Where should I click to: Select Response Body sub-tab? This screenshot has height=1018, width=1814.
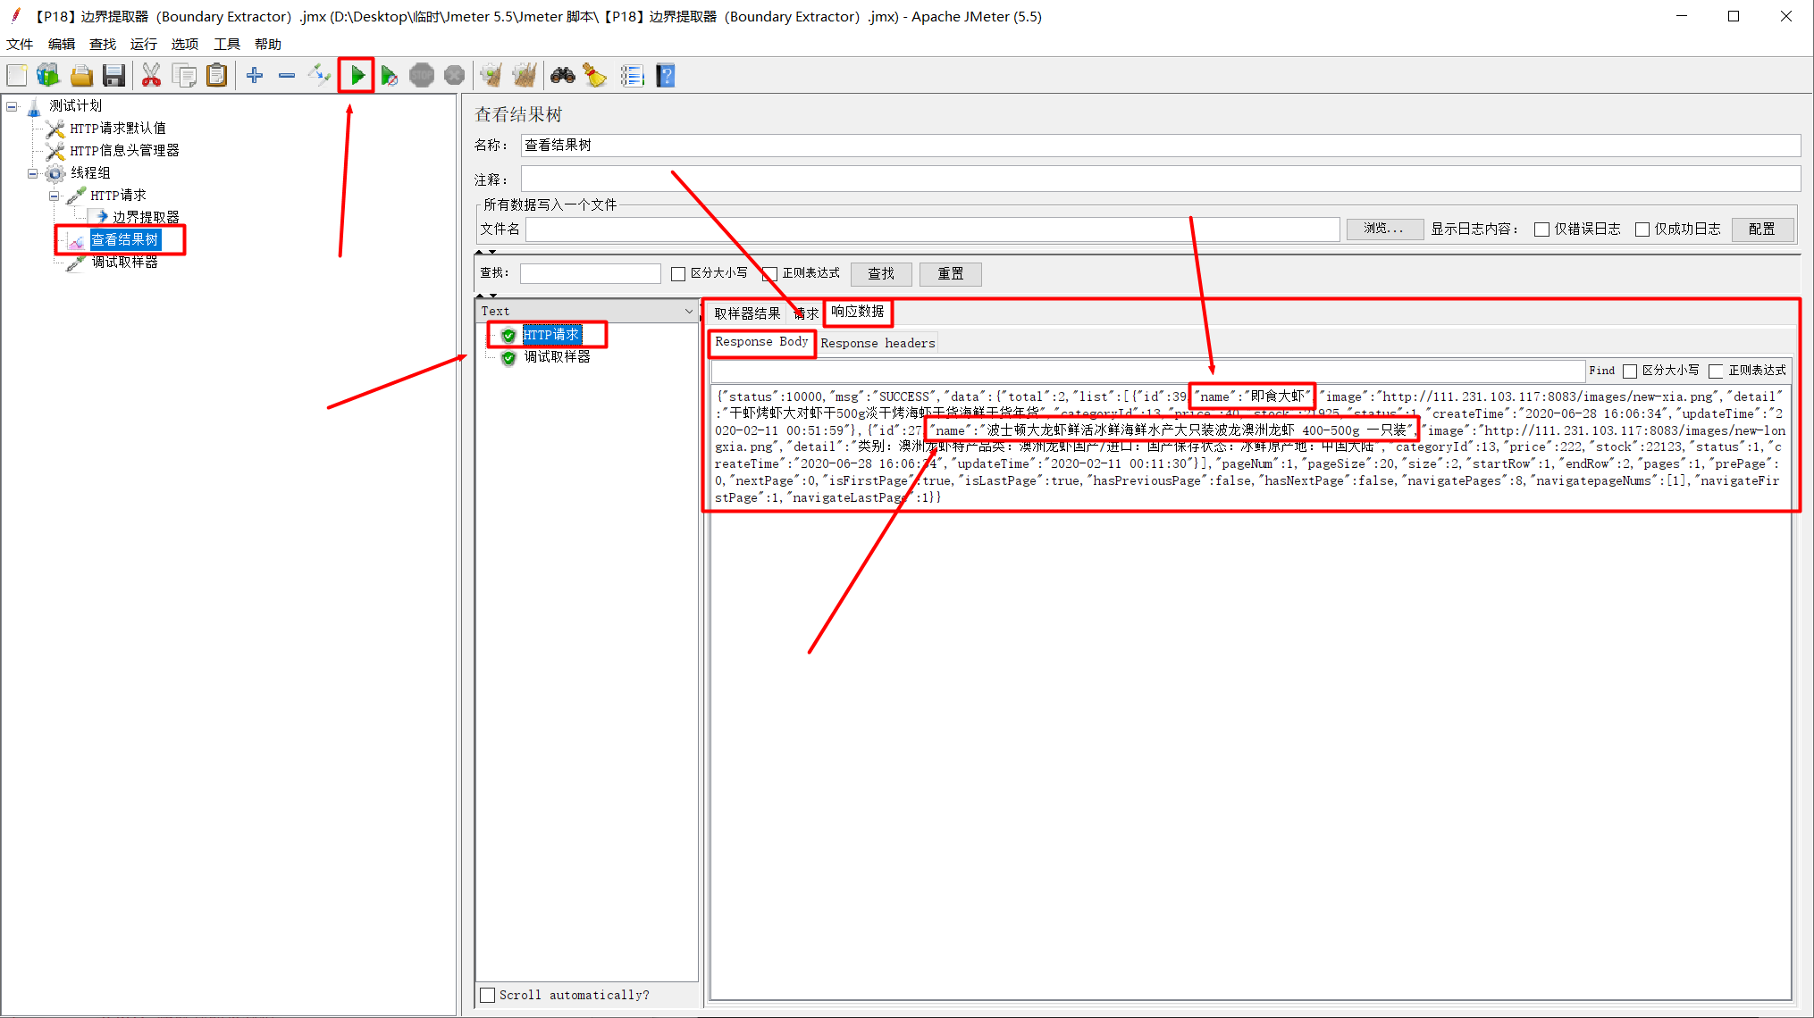point(761,342)
